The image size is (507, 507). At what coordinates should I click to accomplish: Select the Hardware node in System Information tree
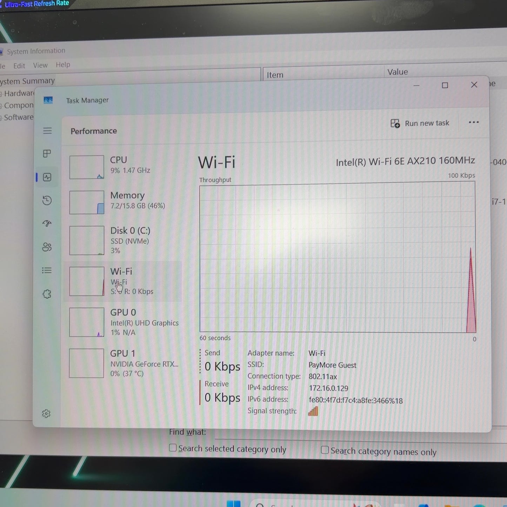click(x=19, y=93)
